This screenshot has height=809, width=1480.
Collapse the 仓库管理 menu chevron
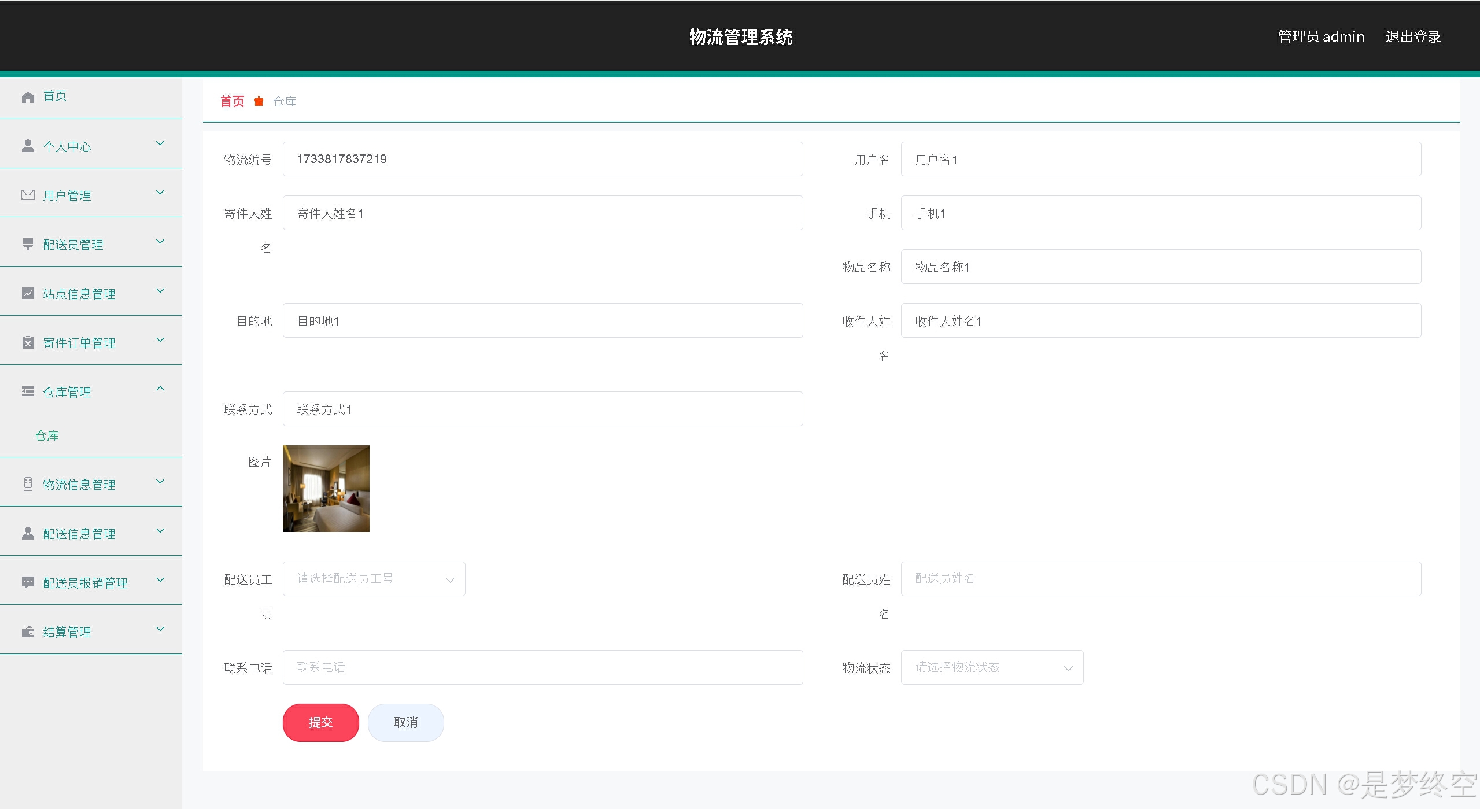(160, 389)
